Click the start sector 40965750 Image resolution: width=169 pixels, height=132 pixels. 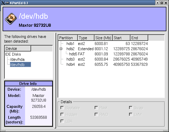click(122, 64)
